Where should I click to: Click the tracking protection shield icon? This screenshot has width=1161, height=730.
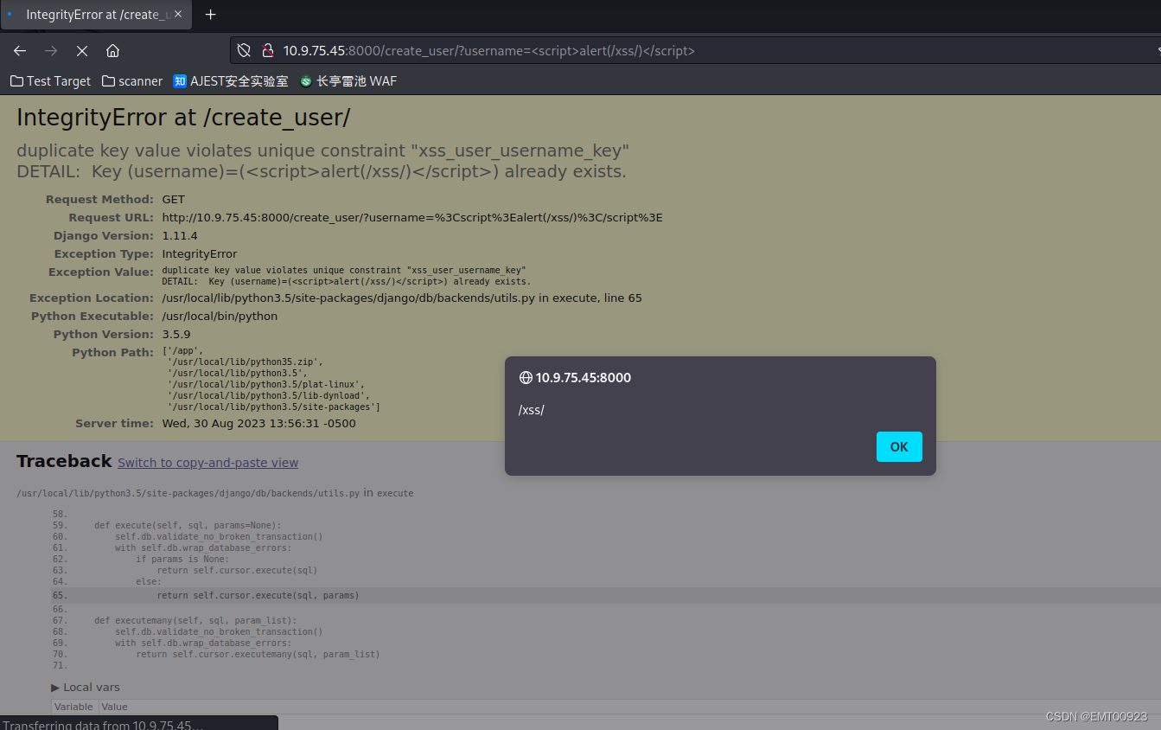coord(244,51)
